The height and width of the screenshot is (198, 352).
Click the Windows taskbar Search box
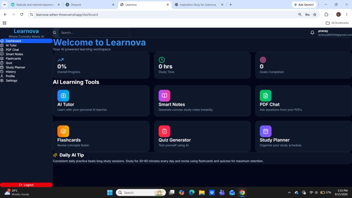[141, 193]
